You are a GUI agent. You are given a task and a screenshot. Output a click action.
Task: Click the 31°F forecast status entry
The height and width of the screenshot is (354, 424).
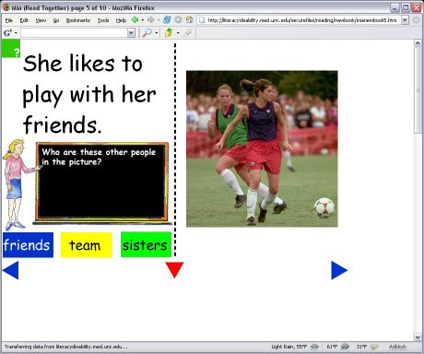click(x=361, y=347)
